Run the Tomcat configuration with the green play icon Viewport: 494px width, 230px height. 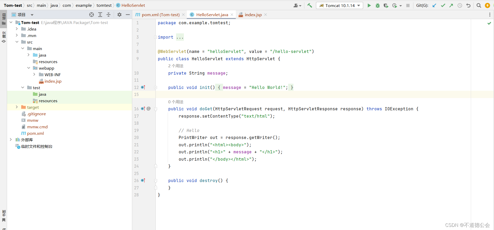(x=369, y=5)
